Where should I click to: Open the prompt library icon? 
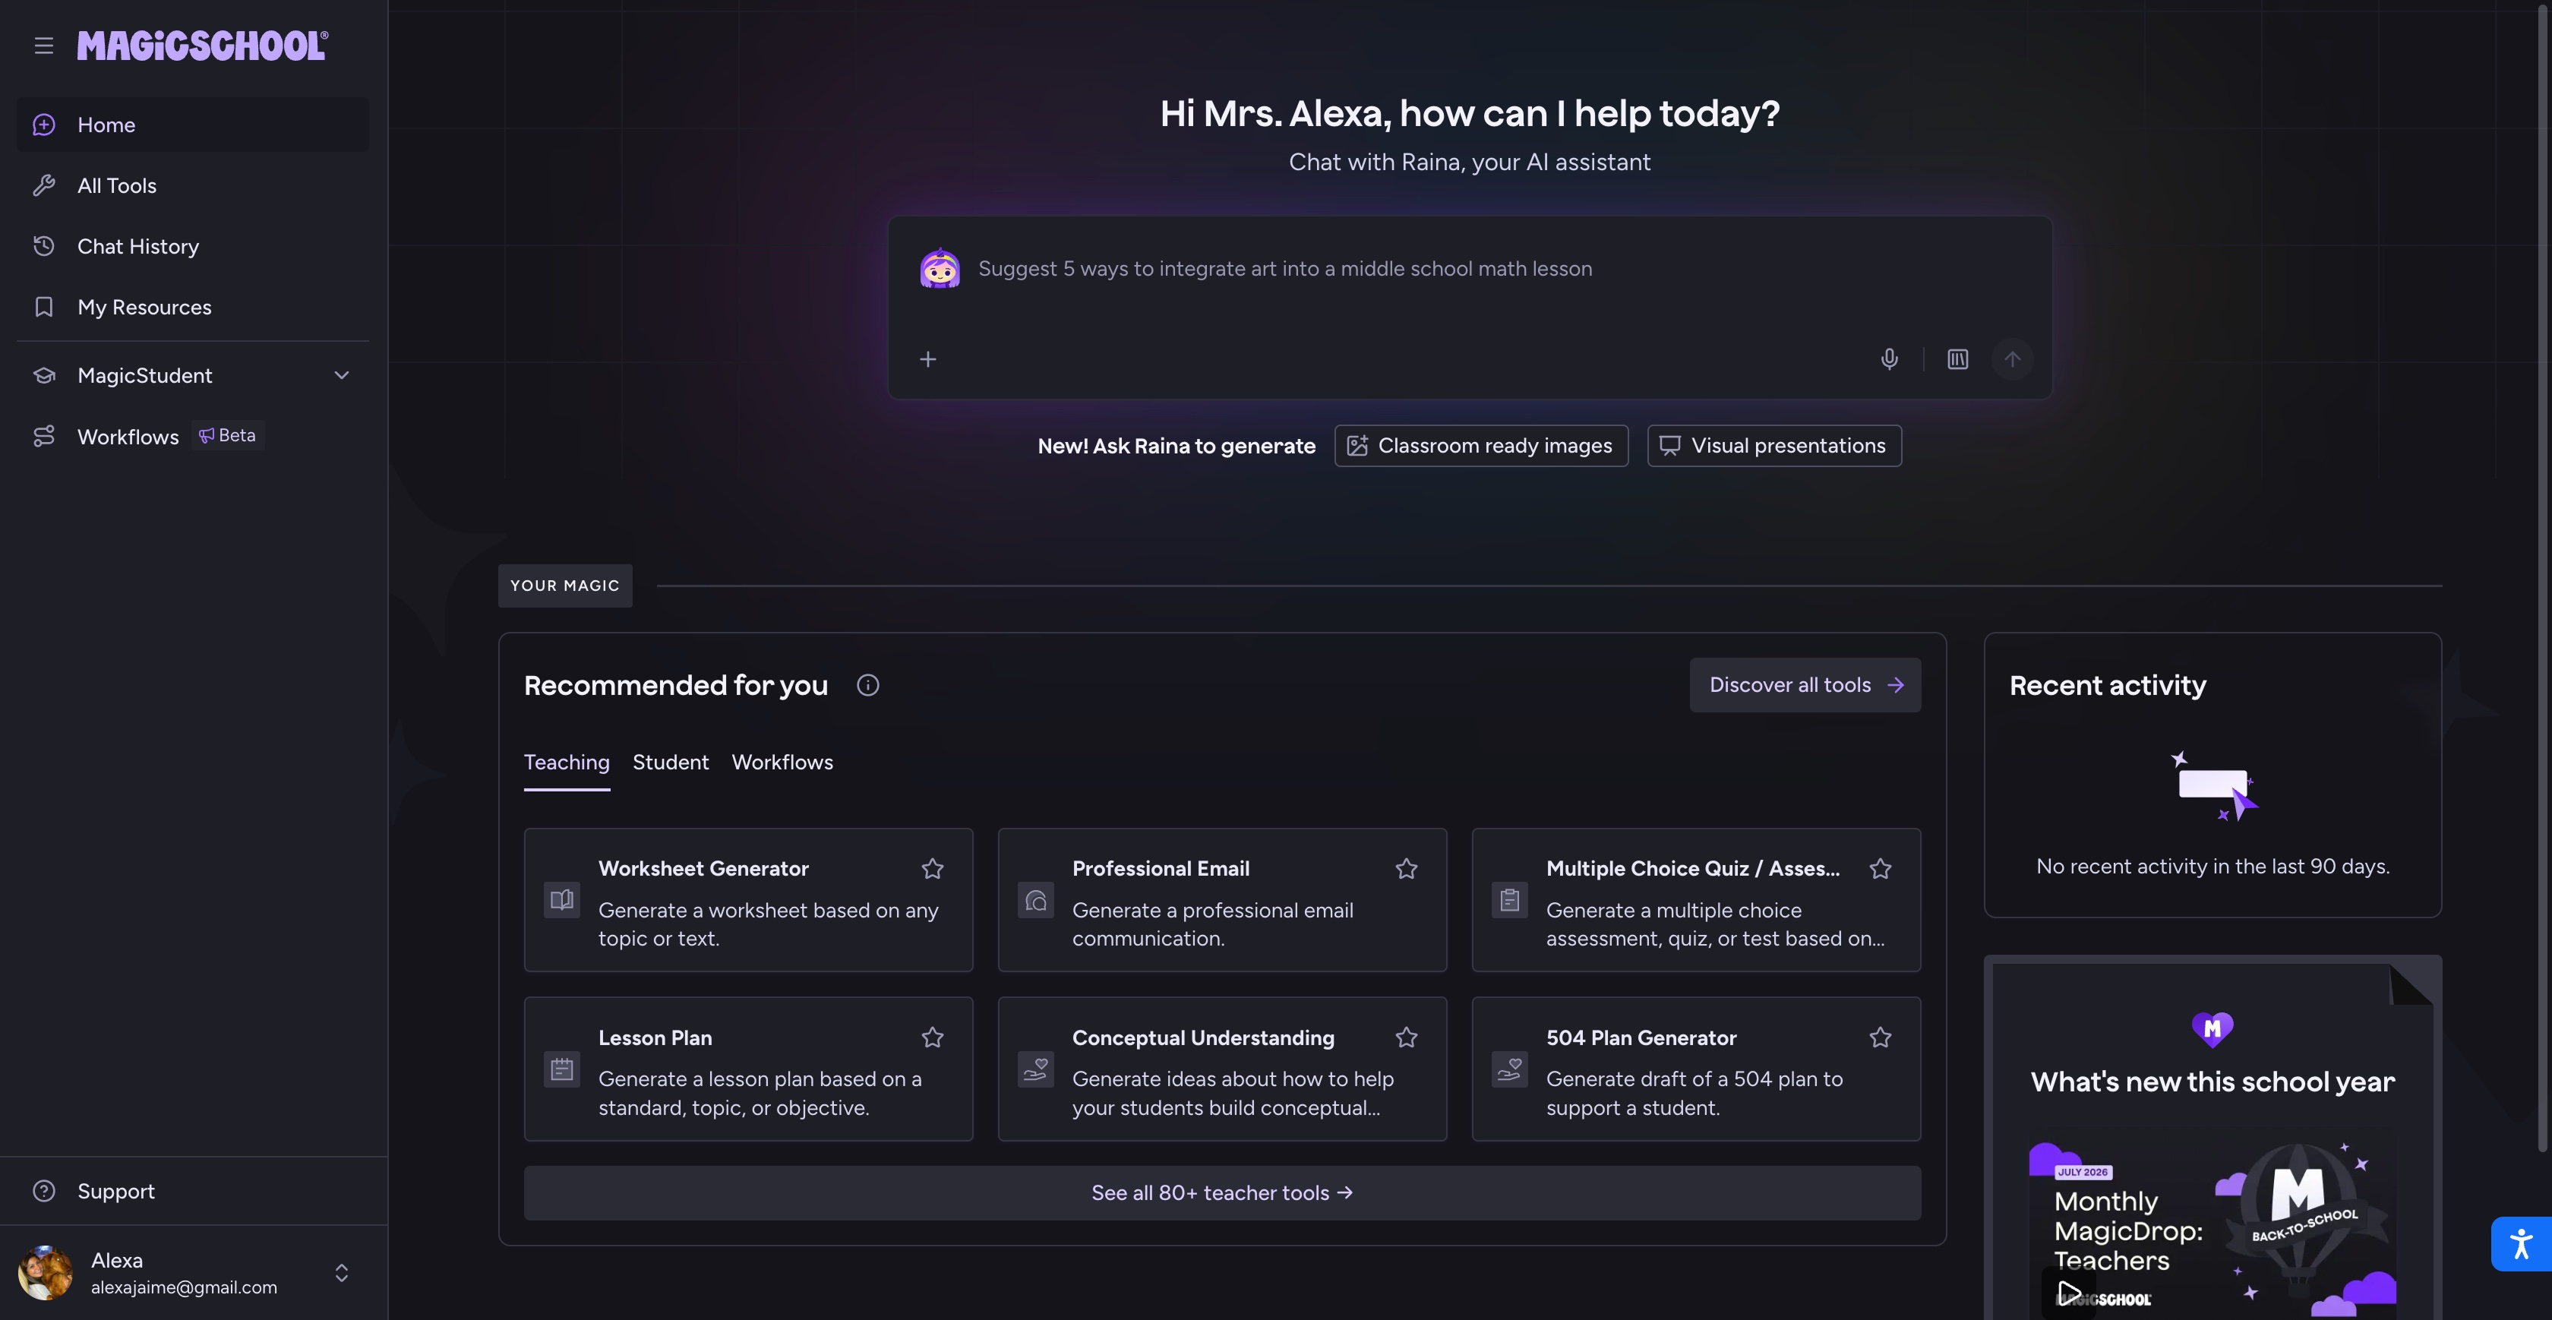click(x=1957, y=358)
